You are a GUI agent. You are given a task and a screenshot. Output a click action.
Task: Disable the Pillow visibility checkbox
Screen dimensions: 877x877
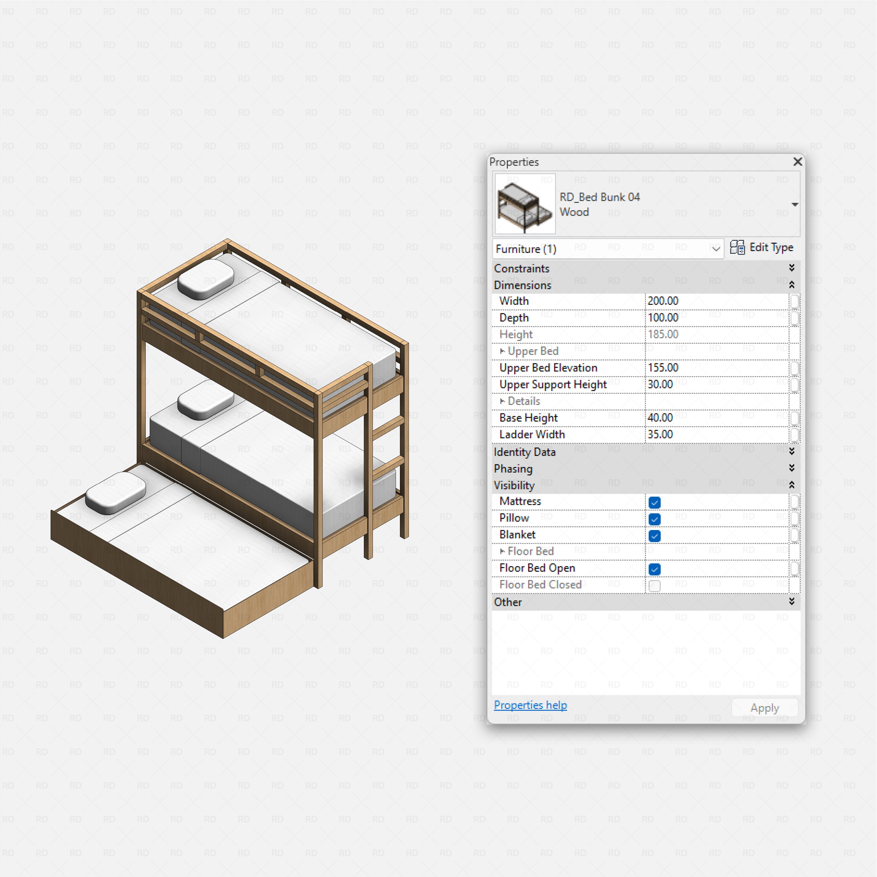654,519
